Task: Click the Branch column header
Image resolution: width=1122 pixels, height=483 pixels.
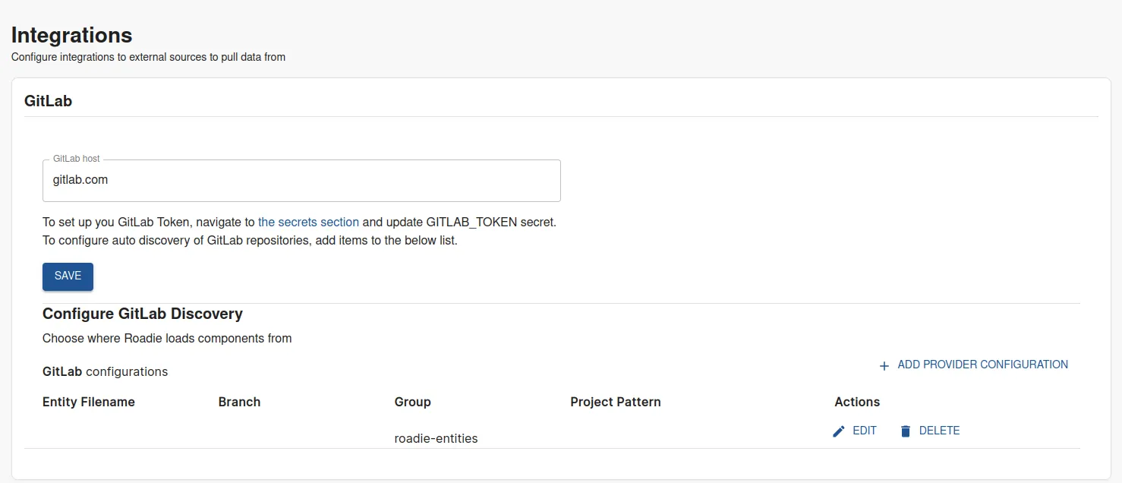Action: pos(239,402)
